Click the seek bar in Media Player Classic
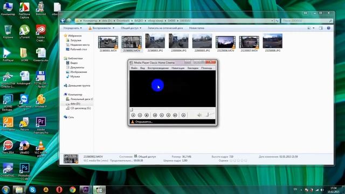Image resolution: width=345 pixels, height=194 pixels. 172,109
